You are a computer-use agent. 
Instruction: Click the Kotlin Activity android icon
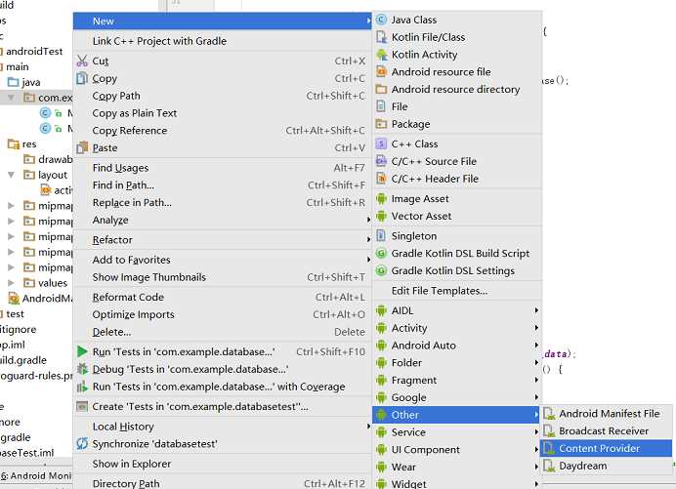pos(381,55)
